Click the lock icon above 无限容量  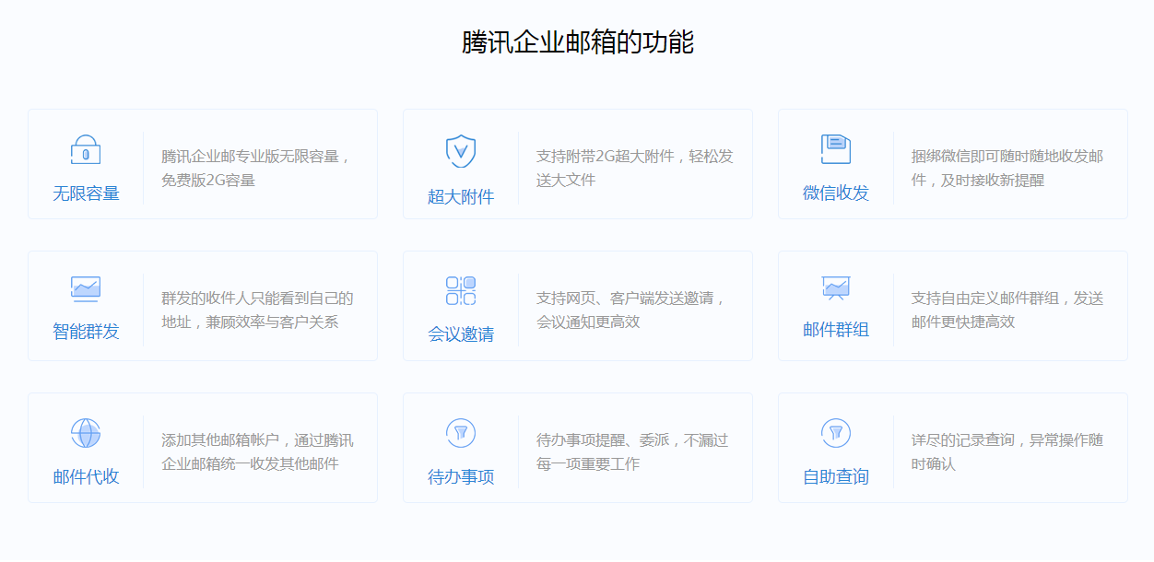86,150
